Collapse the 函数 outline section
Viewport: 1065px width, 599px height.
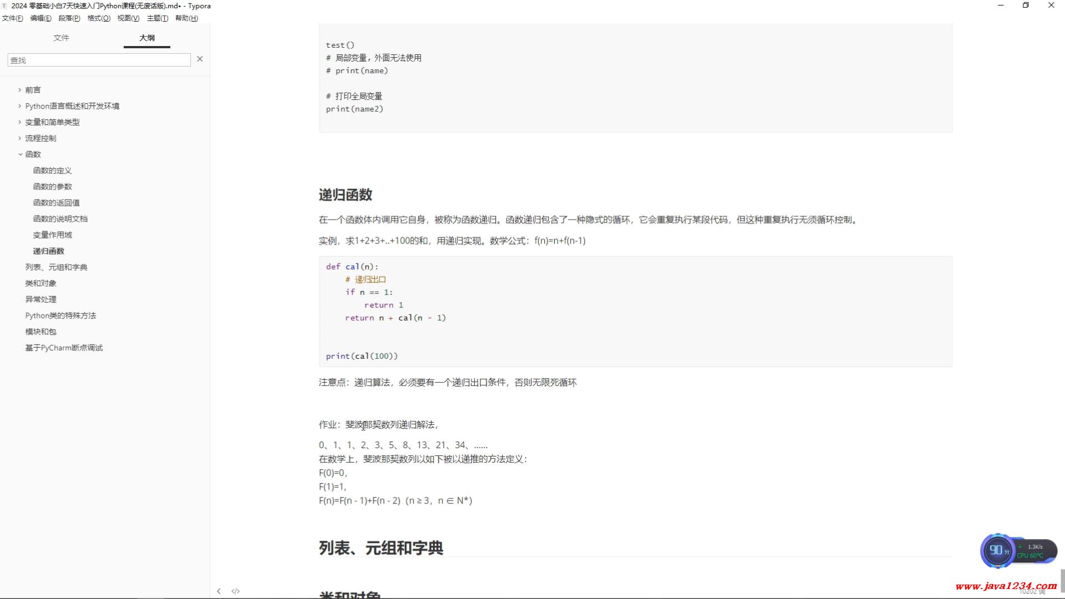[x=20, y=154]
